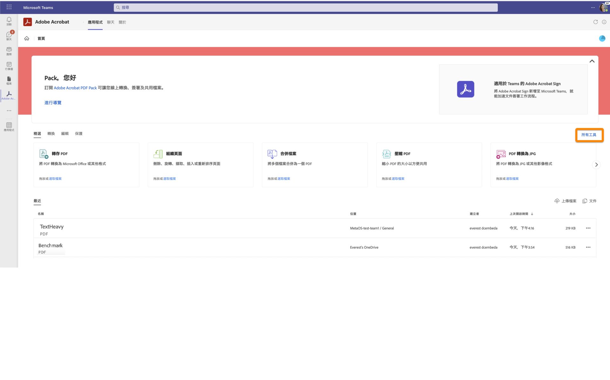The width and height of the screenshot is (610, 380).
Task: Click the PDF to JPG tool icon
Action: click(x=501, y=154)
